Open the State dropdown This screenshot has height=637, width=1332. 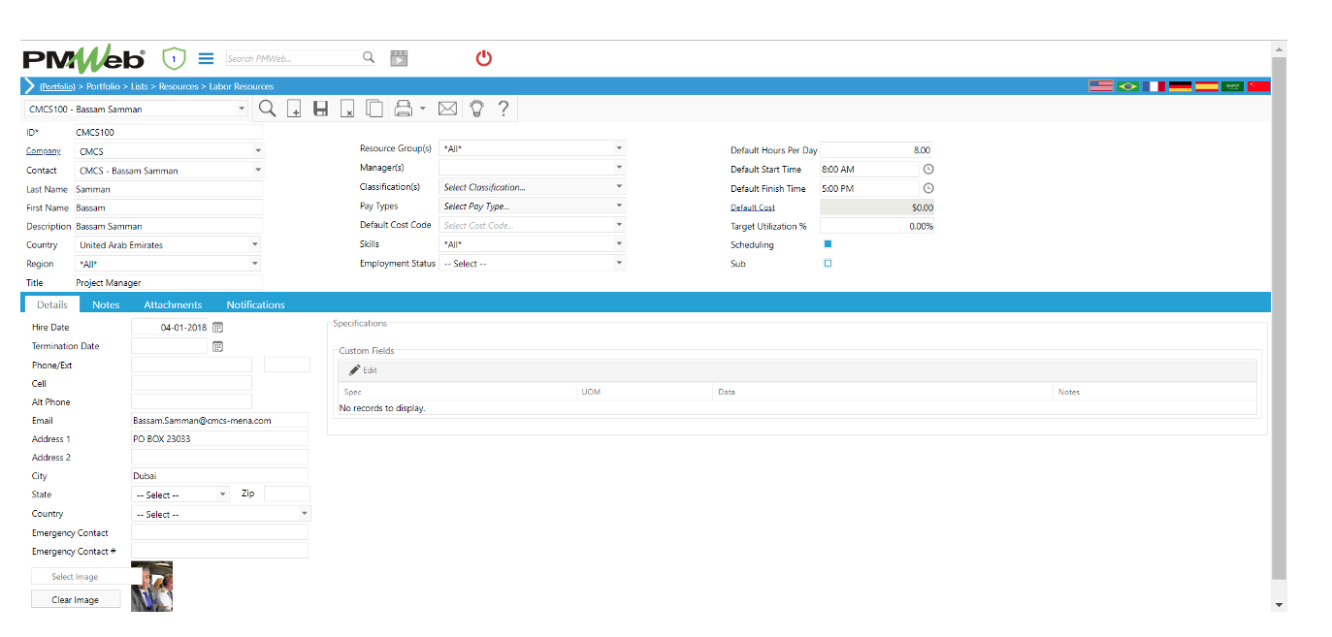(x=222, y=494)
